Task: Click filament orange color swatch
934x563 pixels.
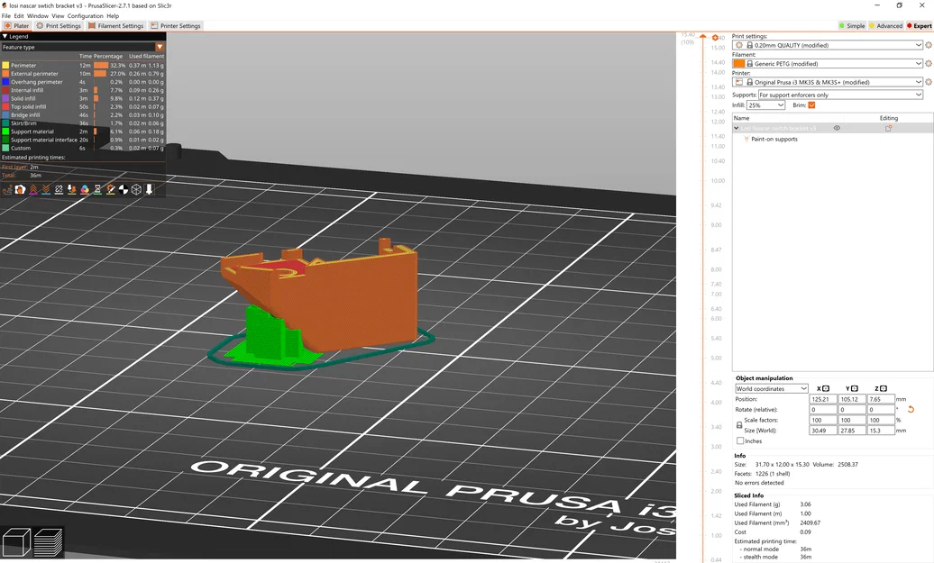Action: pos(738,64)
